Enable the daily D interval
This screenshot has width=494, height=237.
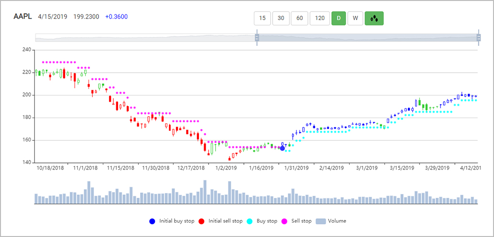pos(339,19)
